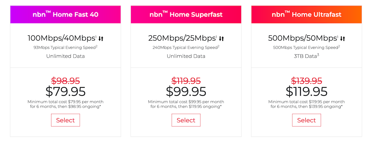Click the $79.95 discounted price

65,91
